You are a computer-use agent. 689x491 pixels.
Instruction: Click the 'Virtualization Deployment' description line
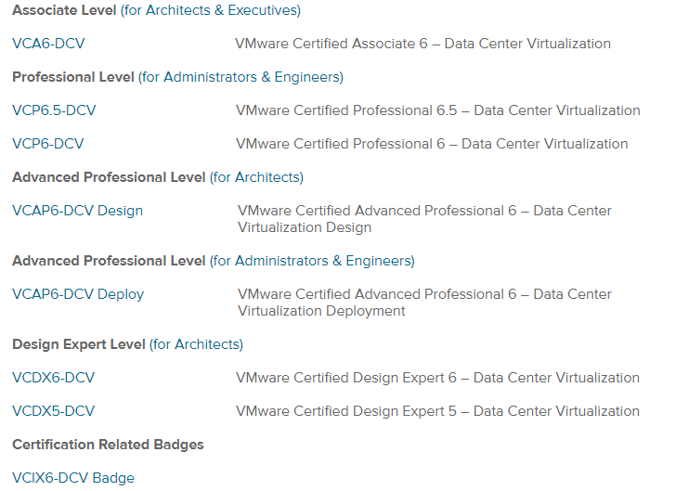point(321,311)
